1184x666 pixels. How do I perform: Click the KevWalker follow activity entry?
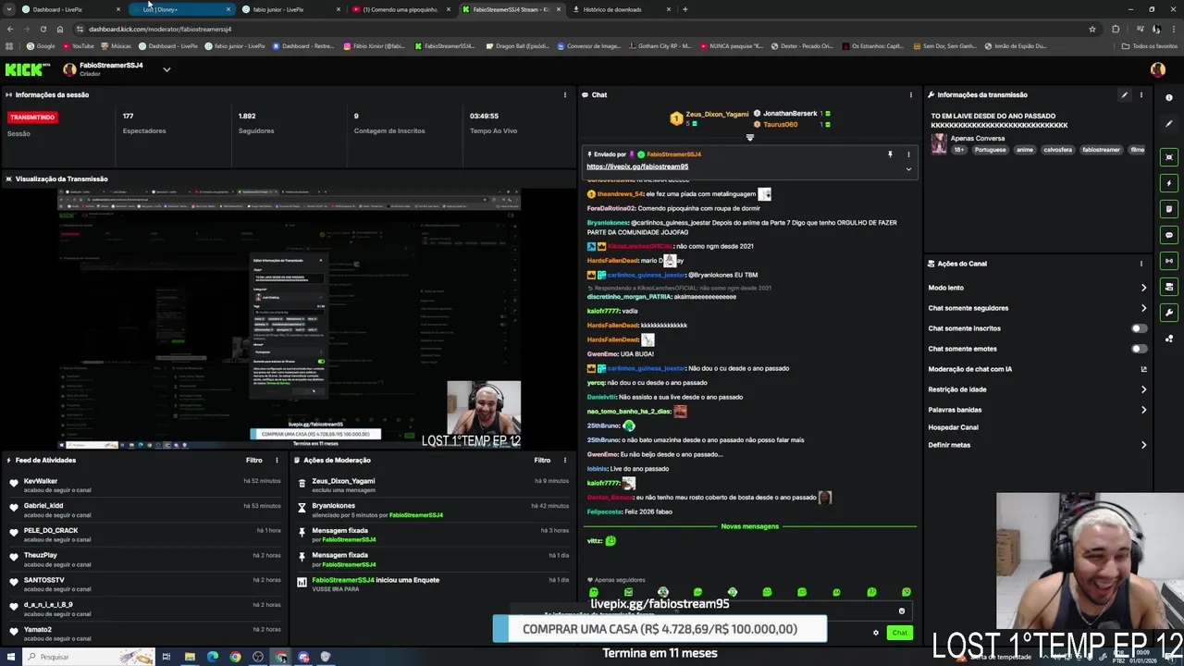144,485
